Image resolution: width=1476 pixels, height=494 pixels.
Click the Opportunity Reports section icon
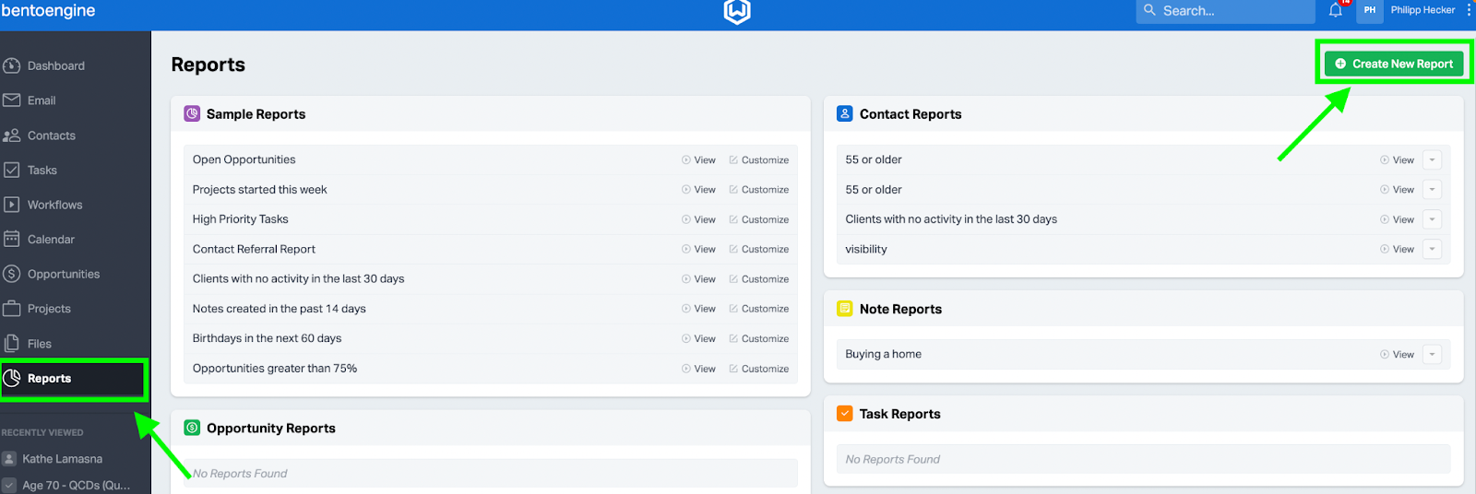[192, 428]
